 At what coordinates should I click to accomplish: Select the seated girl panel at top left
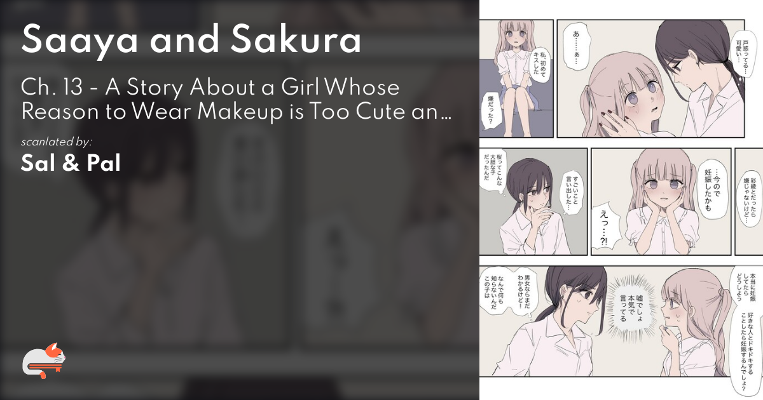[x=516, y=78]
